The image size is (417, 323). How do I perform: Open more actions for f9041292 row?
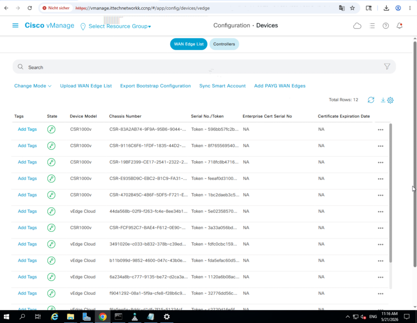point(380,294)
